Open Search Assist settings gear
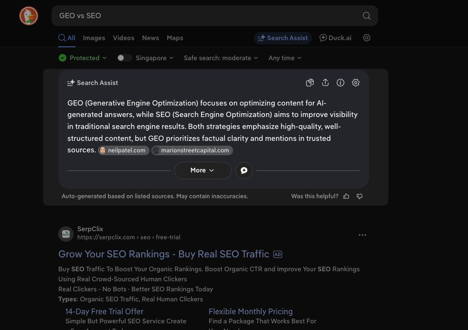The image size is (468, 330). pos(355,83)
